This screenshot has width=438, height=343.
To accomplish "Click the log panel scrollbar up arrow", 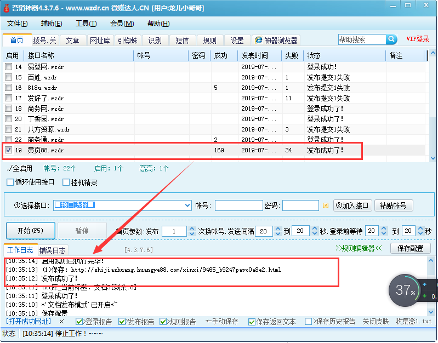I will click(x=431, y=261).
